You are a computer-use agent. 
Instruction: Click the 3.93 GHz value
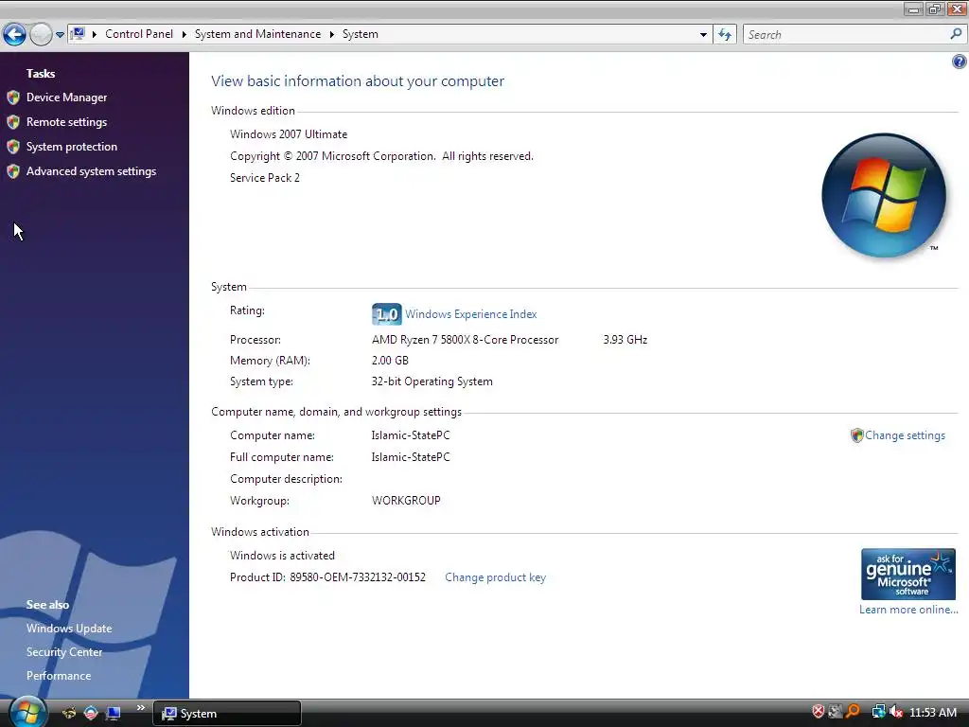click(x=625, y=340)
